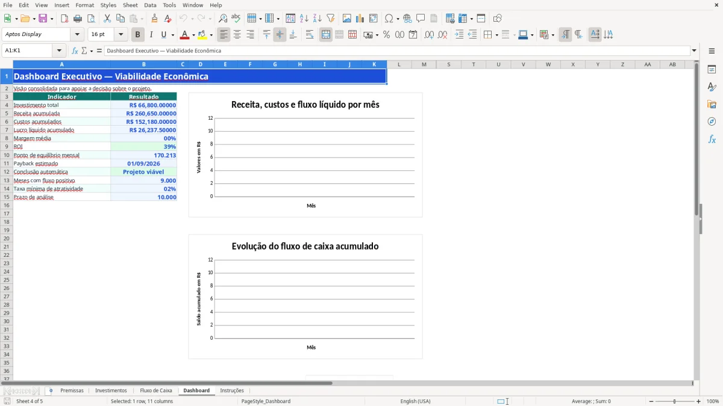Toggle Merge and Center Cells

coord(326,35)
